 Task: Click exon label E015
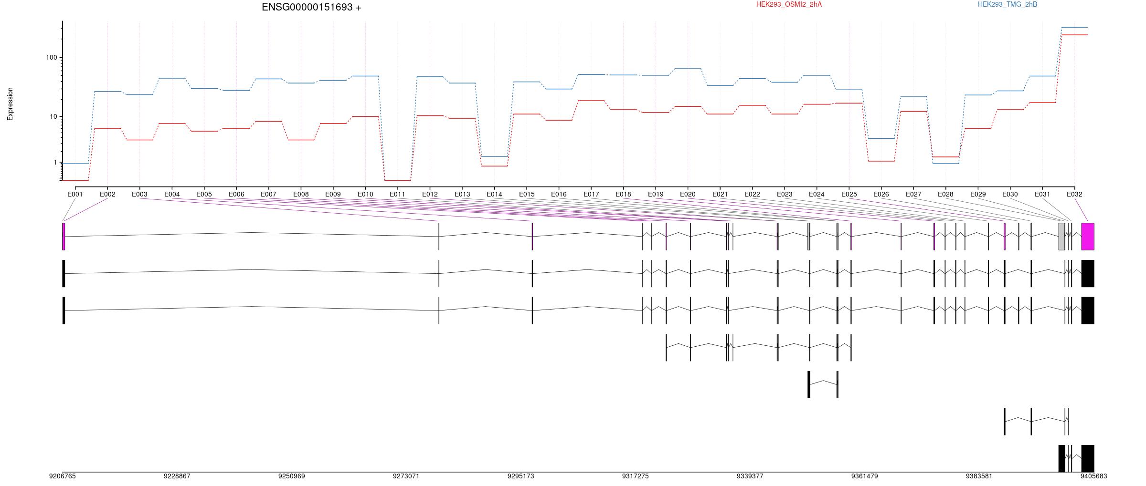pyautogui.click(x=527, y=194)
